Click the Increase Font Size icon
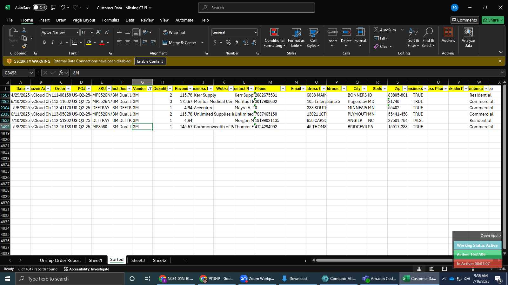 98,32
